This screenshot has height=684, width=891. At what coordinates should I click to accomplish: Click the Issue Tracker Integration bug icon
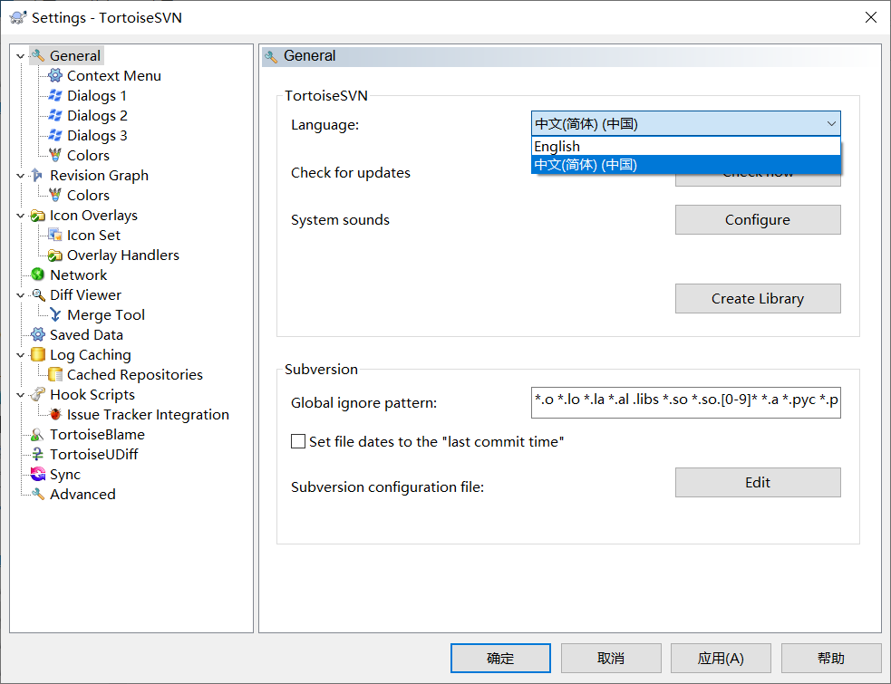55,414
